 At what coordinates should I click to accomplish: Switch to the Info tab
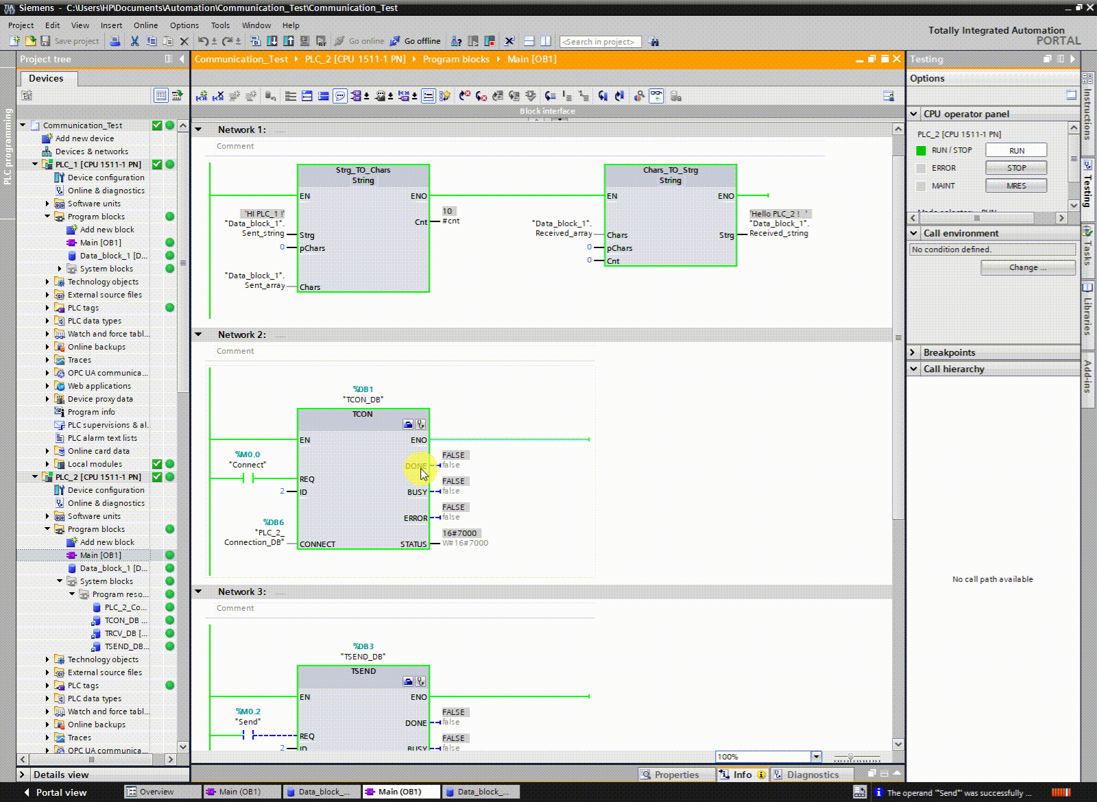tap(742, 775)
